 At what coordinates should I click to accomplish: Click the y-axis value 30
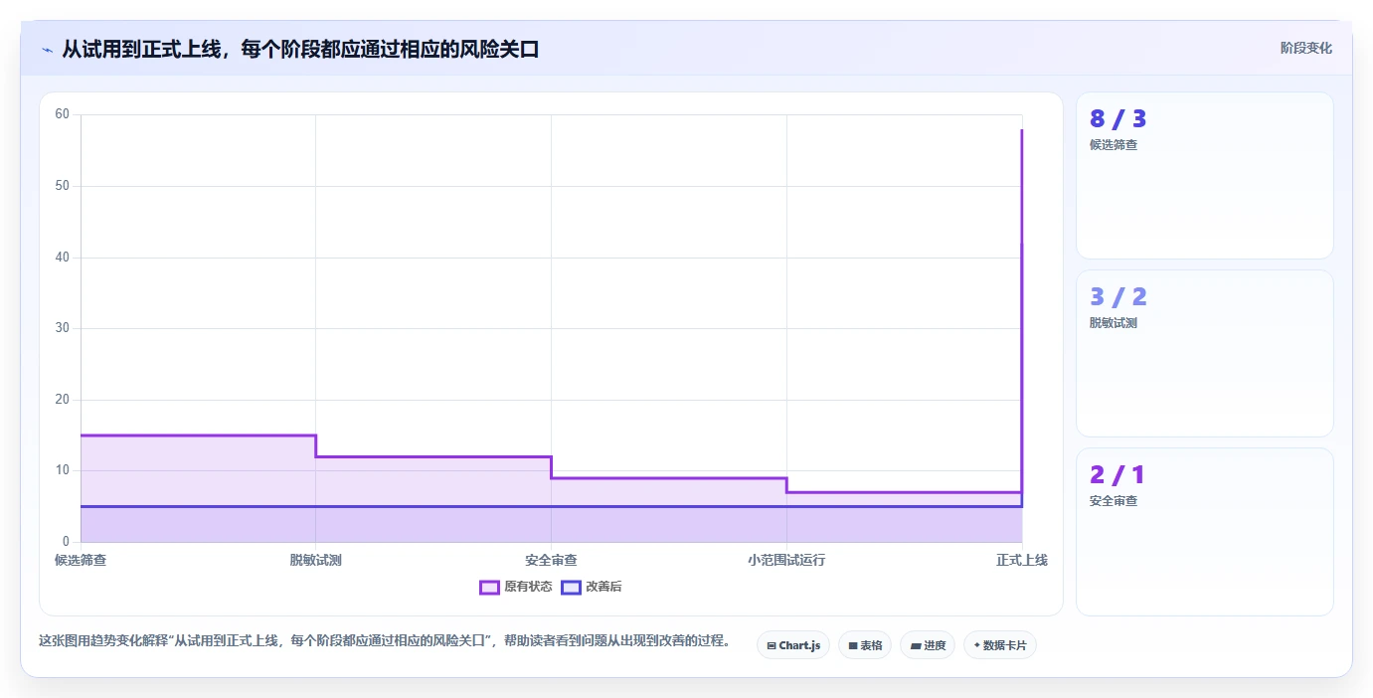(x=63, y=328)
